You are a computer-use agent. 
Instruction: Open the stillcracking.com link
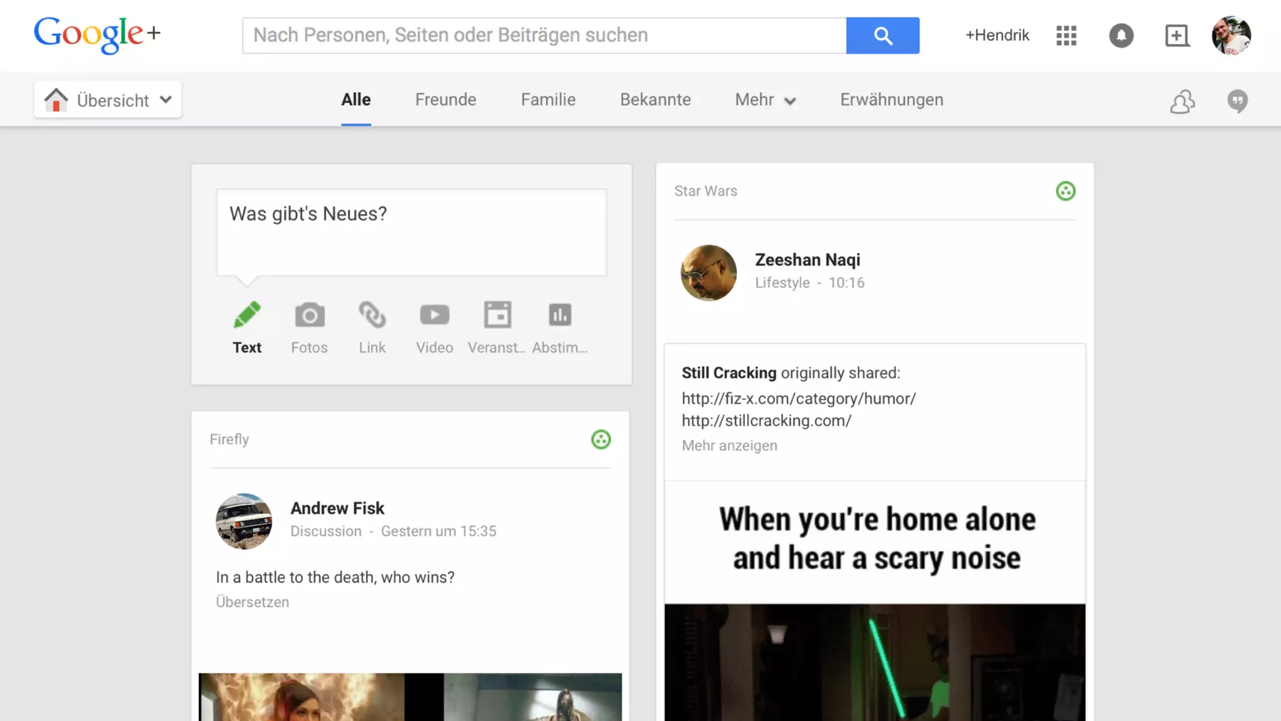click(x=766, y=421)
